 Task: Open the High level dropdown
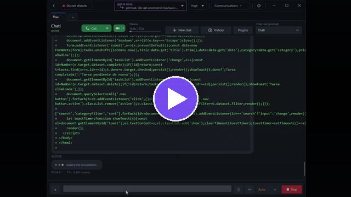[197, 6]
